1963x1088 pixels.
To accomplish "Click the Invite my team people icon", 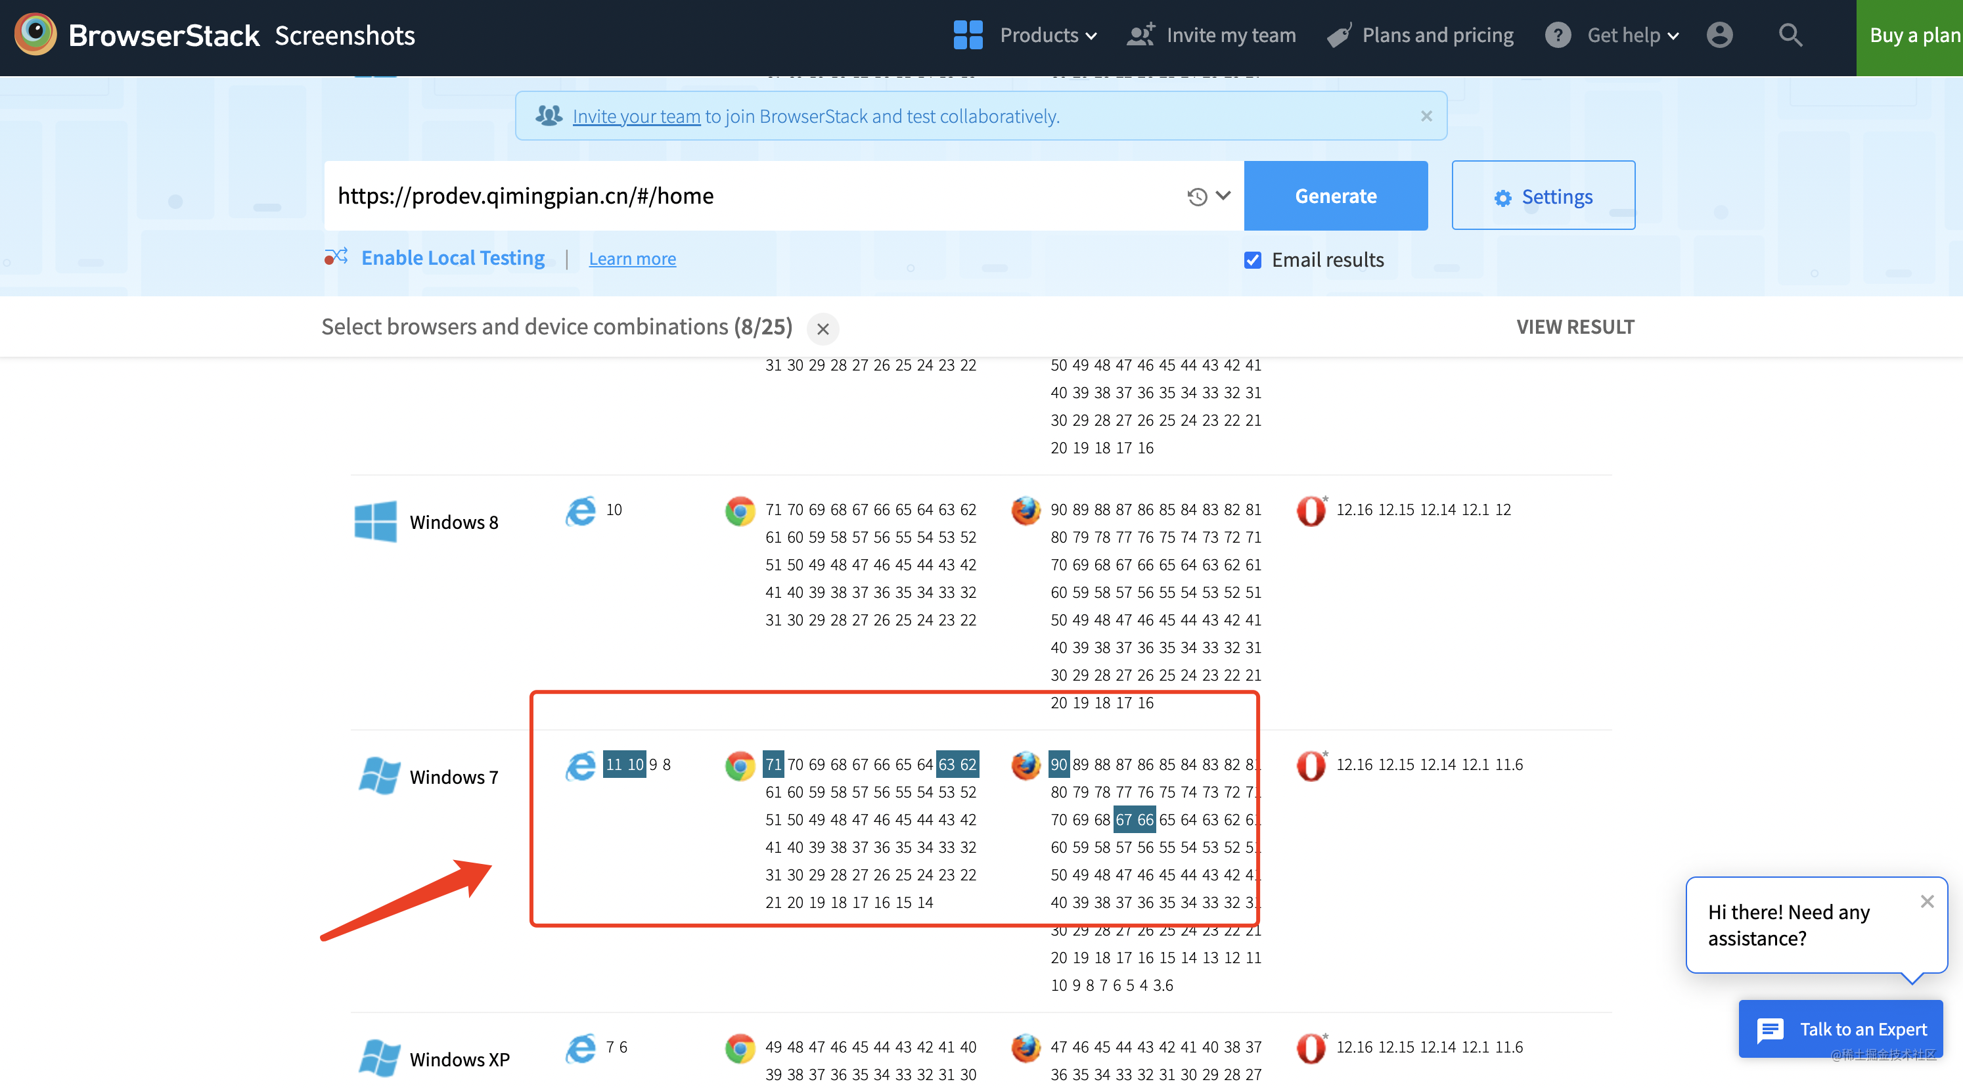I will click(1140, 35).
